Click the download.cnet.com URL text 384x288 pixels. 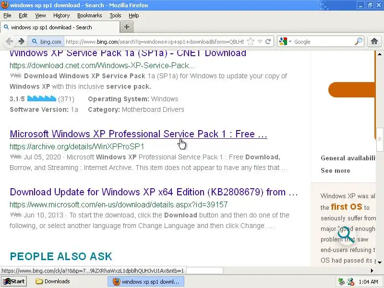[x=102, y=65]
